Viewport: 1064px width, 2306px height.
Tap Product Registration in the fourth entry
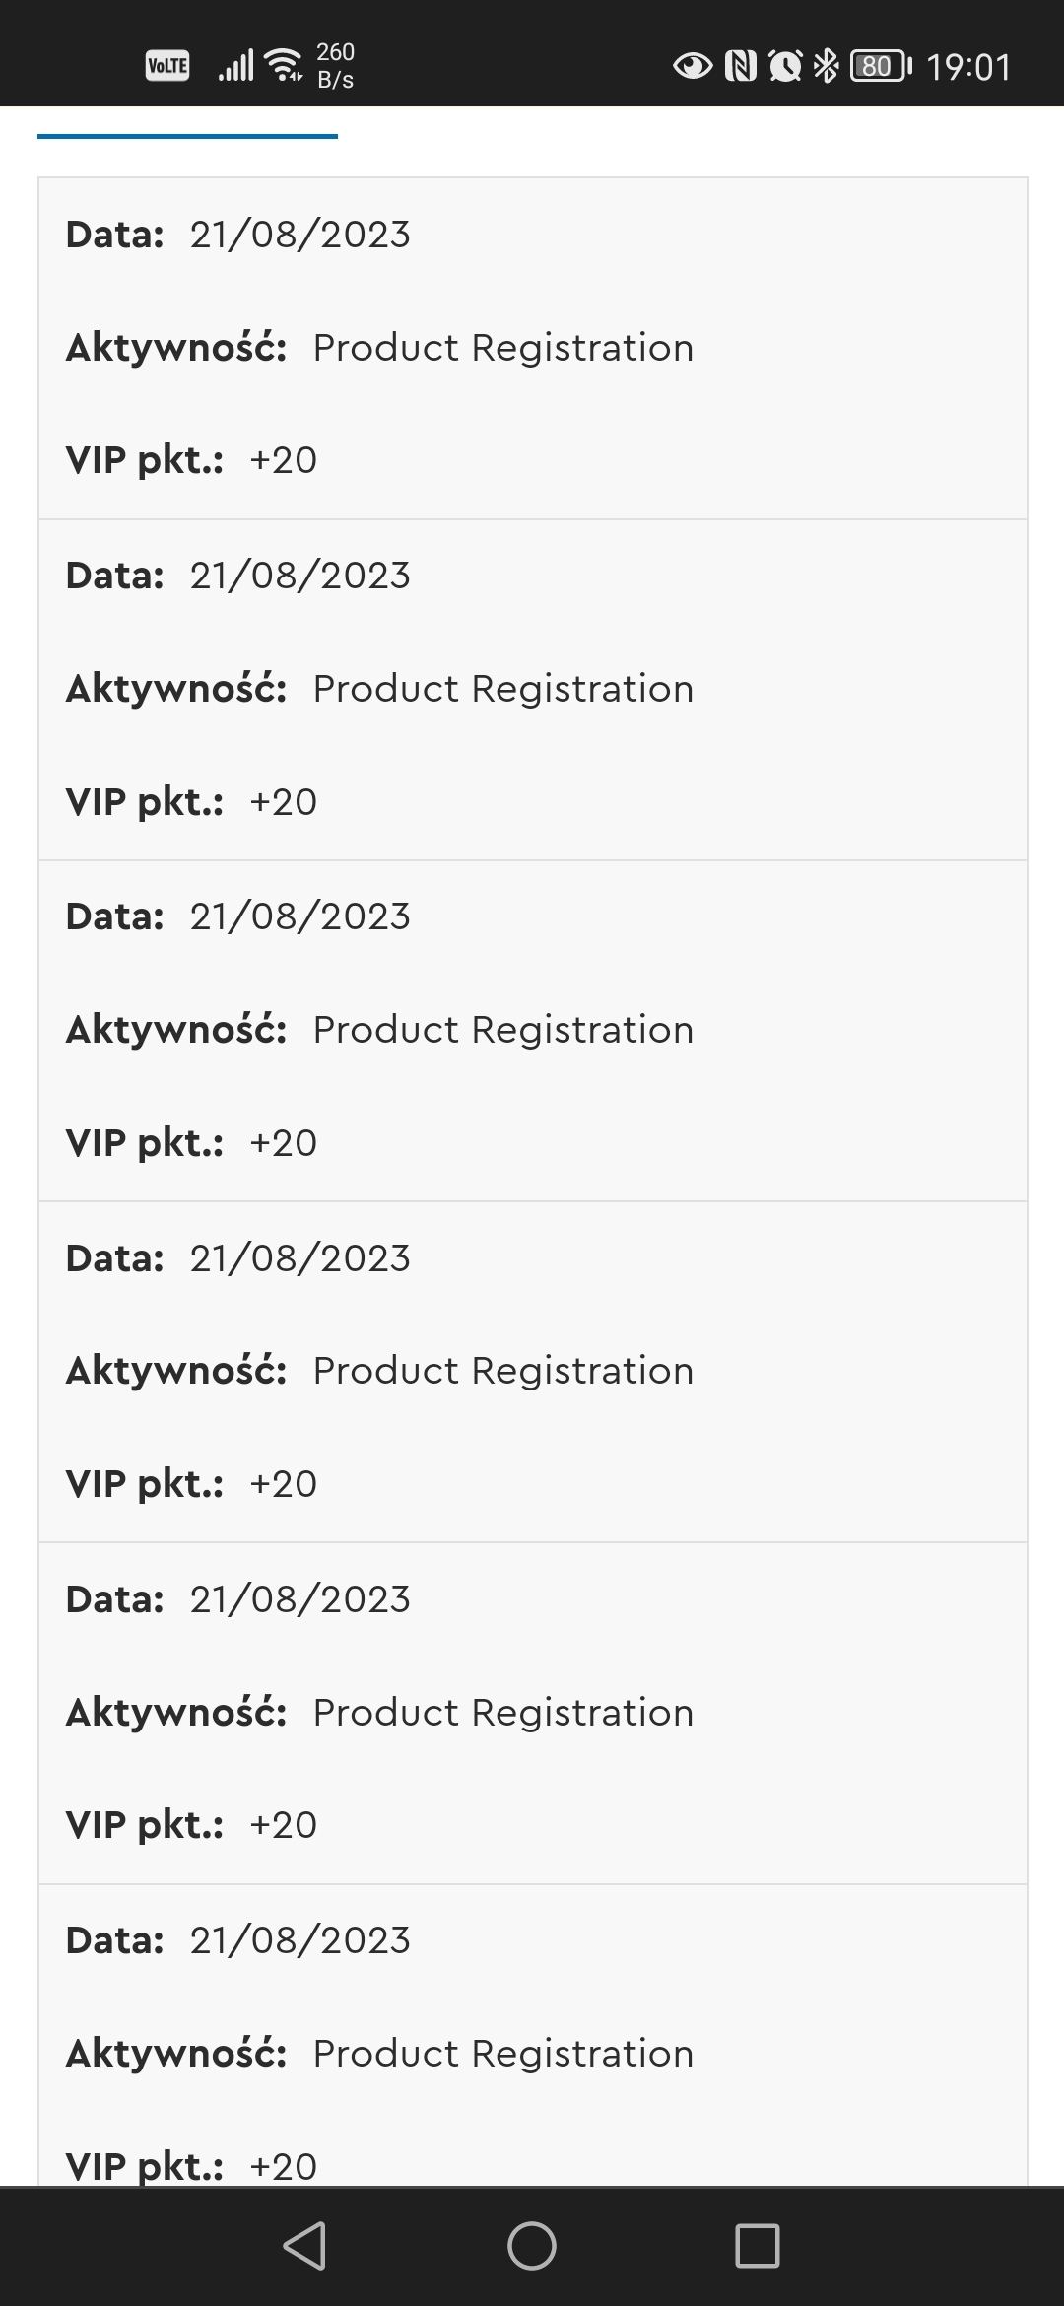(x=502, y=1371)
